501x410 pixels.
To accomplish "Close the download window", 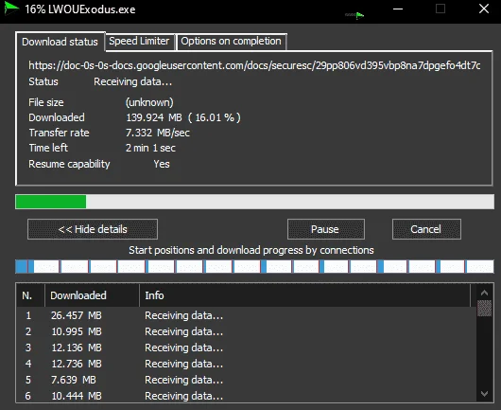I will point(484,9).
